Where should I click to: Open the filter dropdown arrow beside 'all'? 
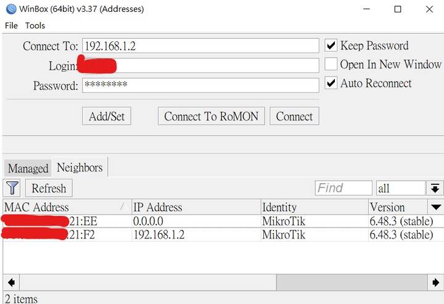(x=435, y=188)
